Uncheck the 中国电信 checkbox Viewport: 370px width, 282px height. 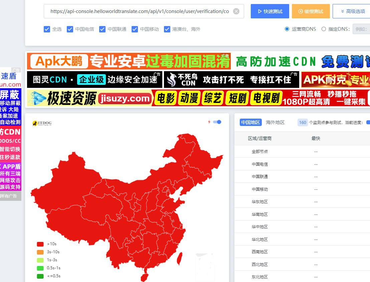[70, 29]
